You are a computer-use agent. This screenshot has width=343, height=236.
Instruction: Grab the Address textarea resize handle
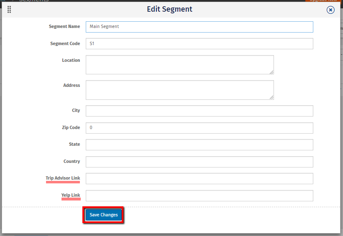click(271, 97)
